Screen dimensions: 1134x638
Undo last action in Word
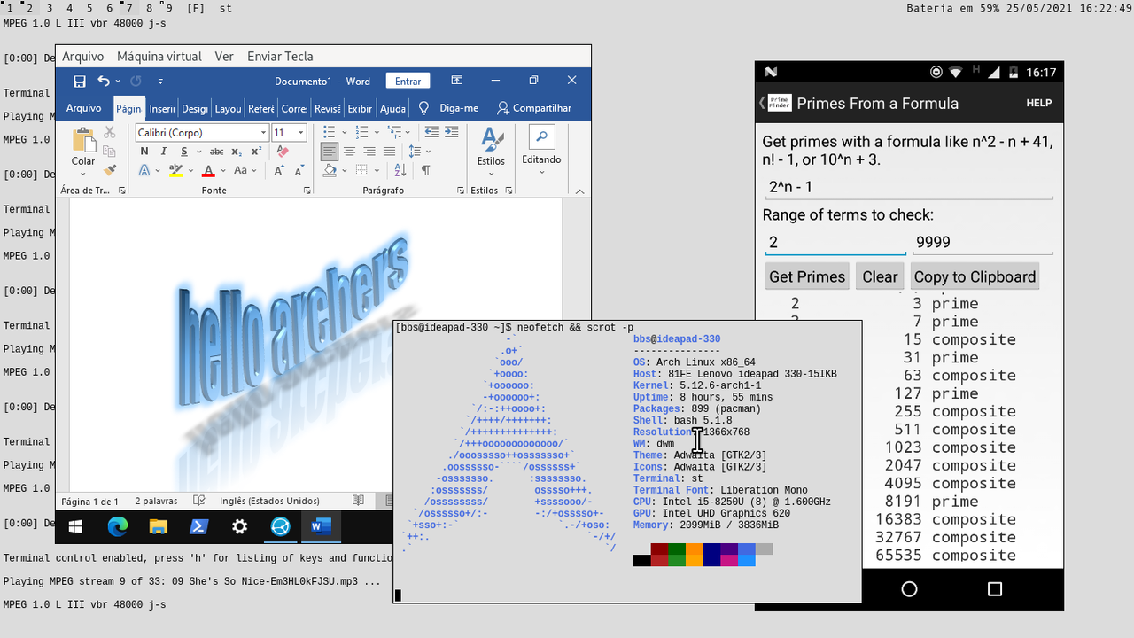click(x=104, y=82)
